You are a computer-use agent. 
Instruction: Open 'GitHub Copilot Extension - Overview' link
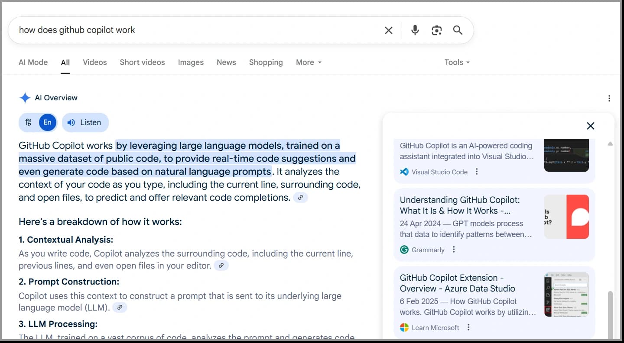[x=458, y=283]
